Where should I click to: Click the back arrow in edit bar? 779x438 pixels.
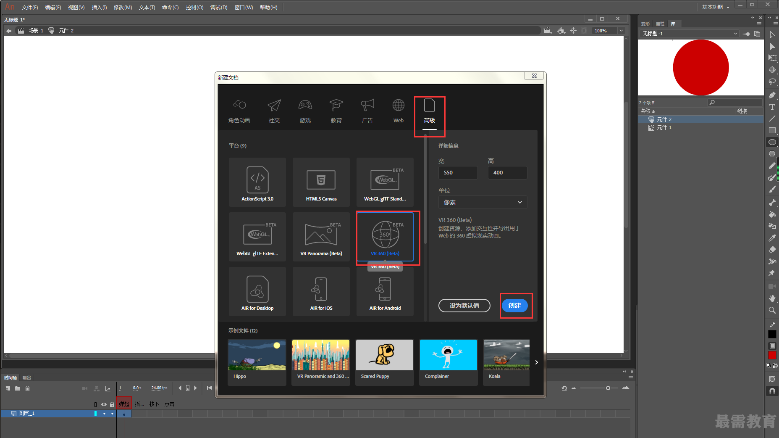pyautogui.click(x=9, y=31)
